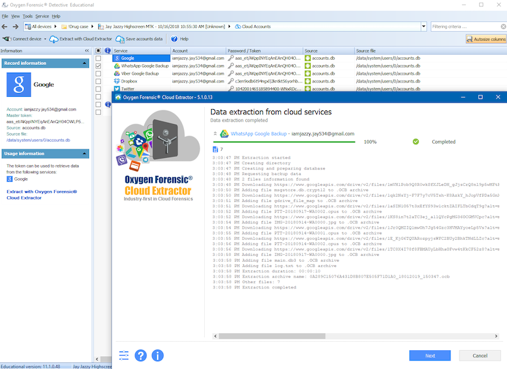The height and width of the screenshot is (369, 507).
Task: Toggle the Dropbox row checkbox
Action: pos(98,81)
